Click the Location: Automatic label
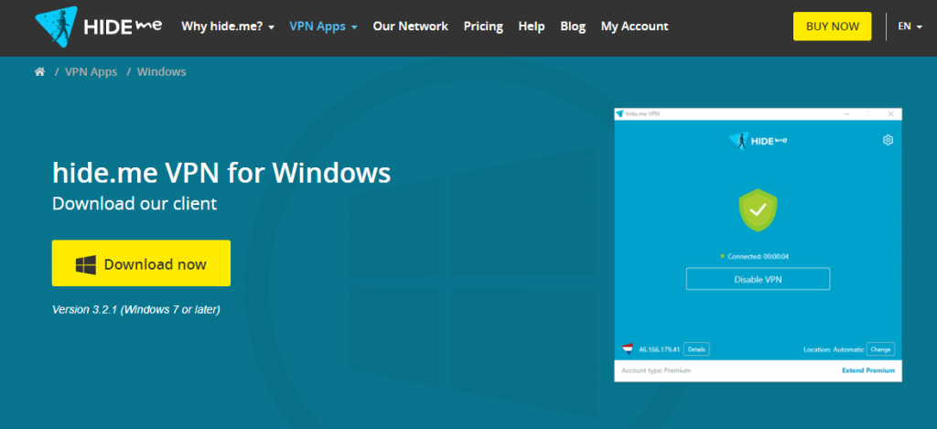Viewport: 937px width, 429px height. (x=835, y=349)
